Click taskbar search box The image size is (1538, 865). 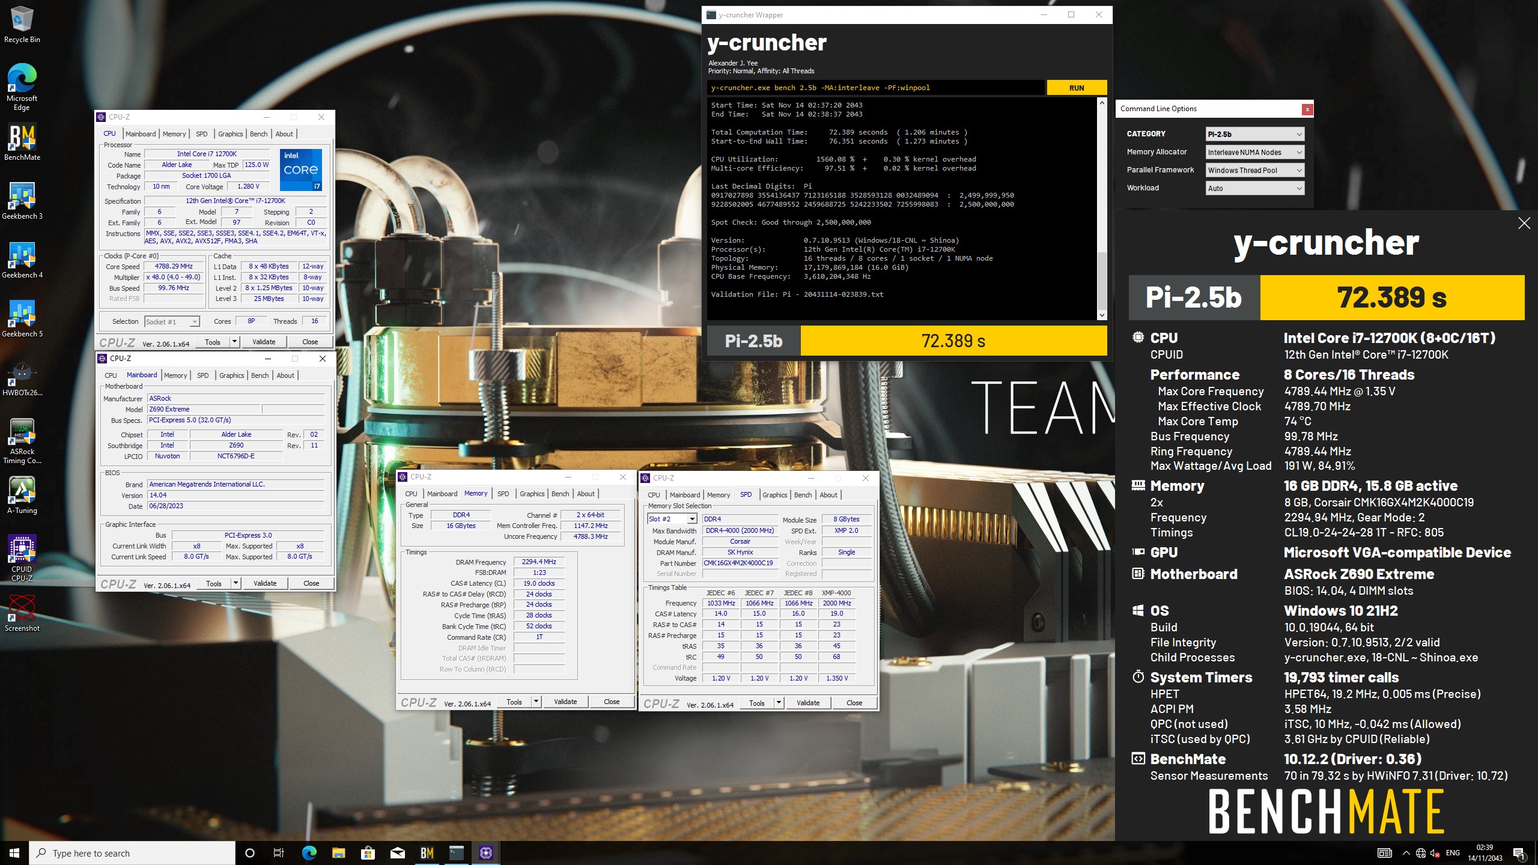132,853
